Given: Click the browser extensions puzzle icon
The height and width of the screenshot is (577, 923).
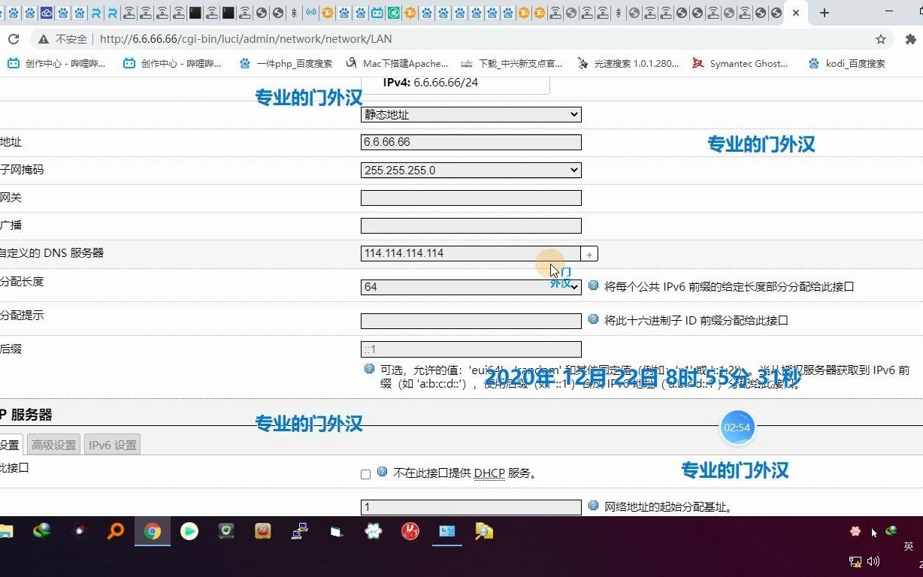Looking at the screenshot, I should (908, 38).
